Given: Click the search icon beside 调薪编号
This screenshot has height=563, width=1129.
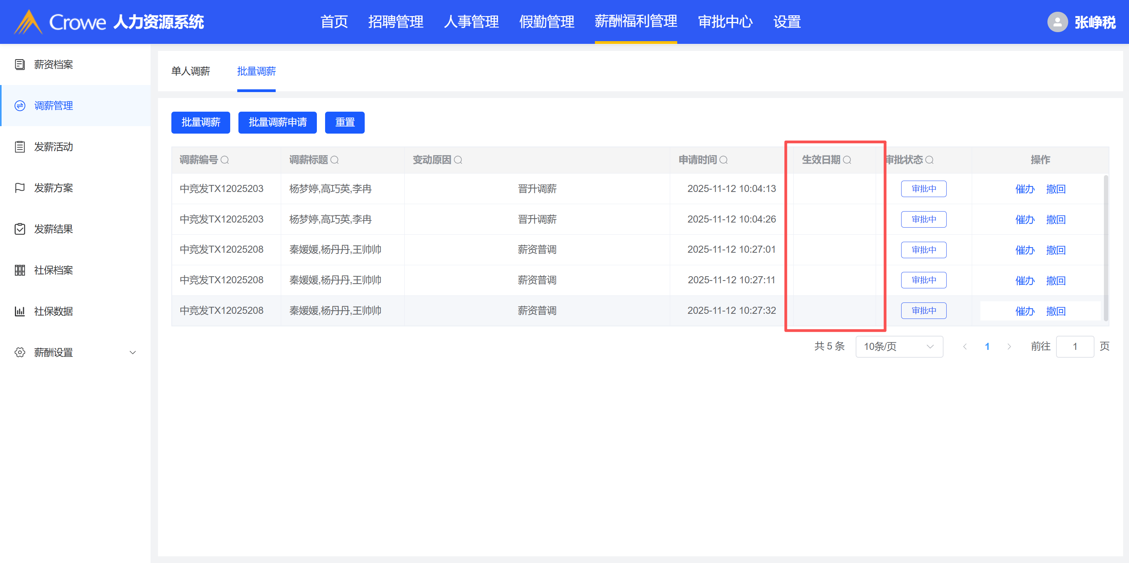Looking at the screenshot, I should (x=225, y=160).
